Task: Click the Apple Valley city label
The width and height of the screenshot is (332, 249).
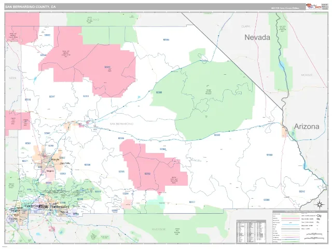Action: click(65, 163)
